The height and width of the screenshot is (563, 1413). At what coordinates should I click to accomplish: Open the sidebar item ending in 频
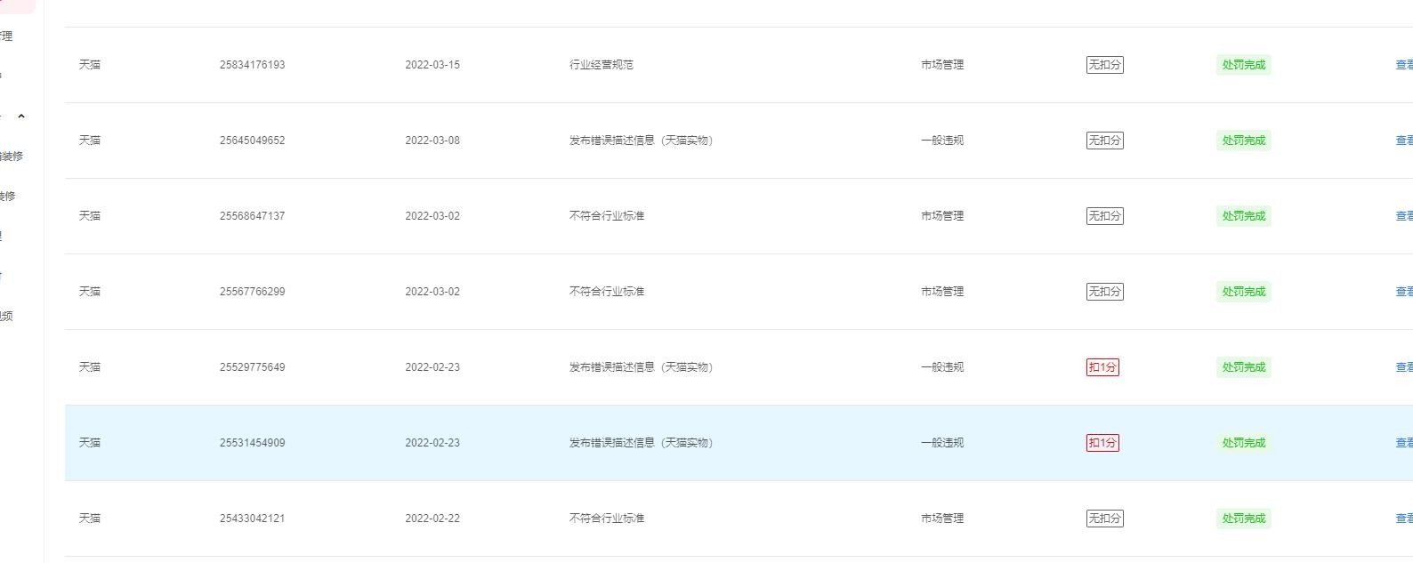coord(7,316)
